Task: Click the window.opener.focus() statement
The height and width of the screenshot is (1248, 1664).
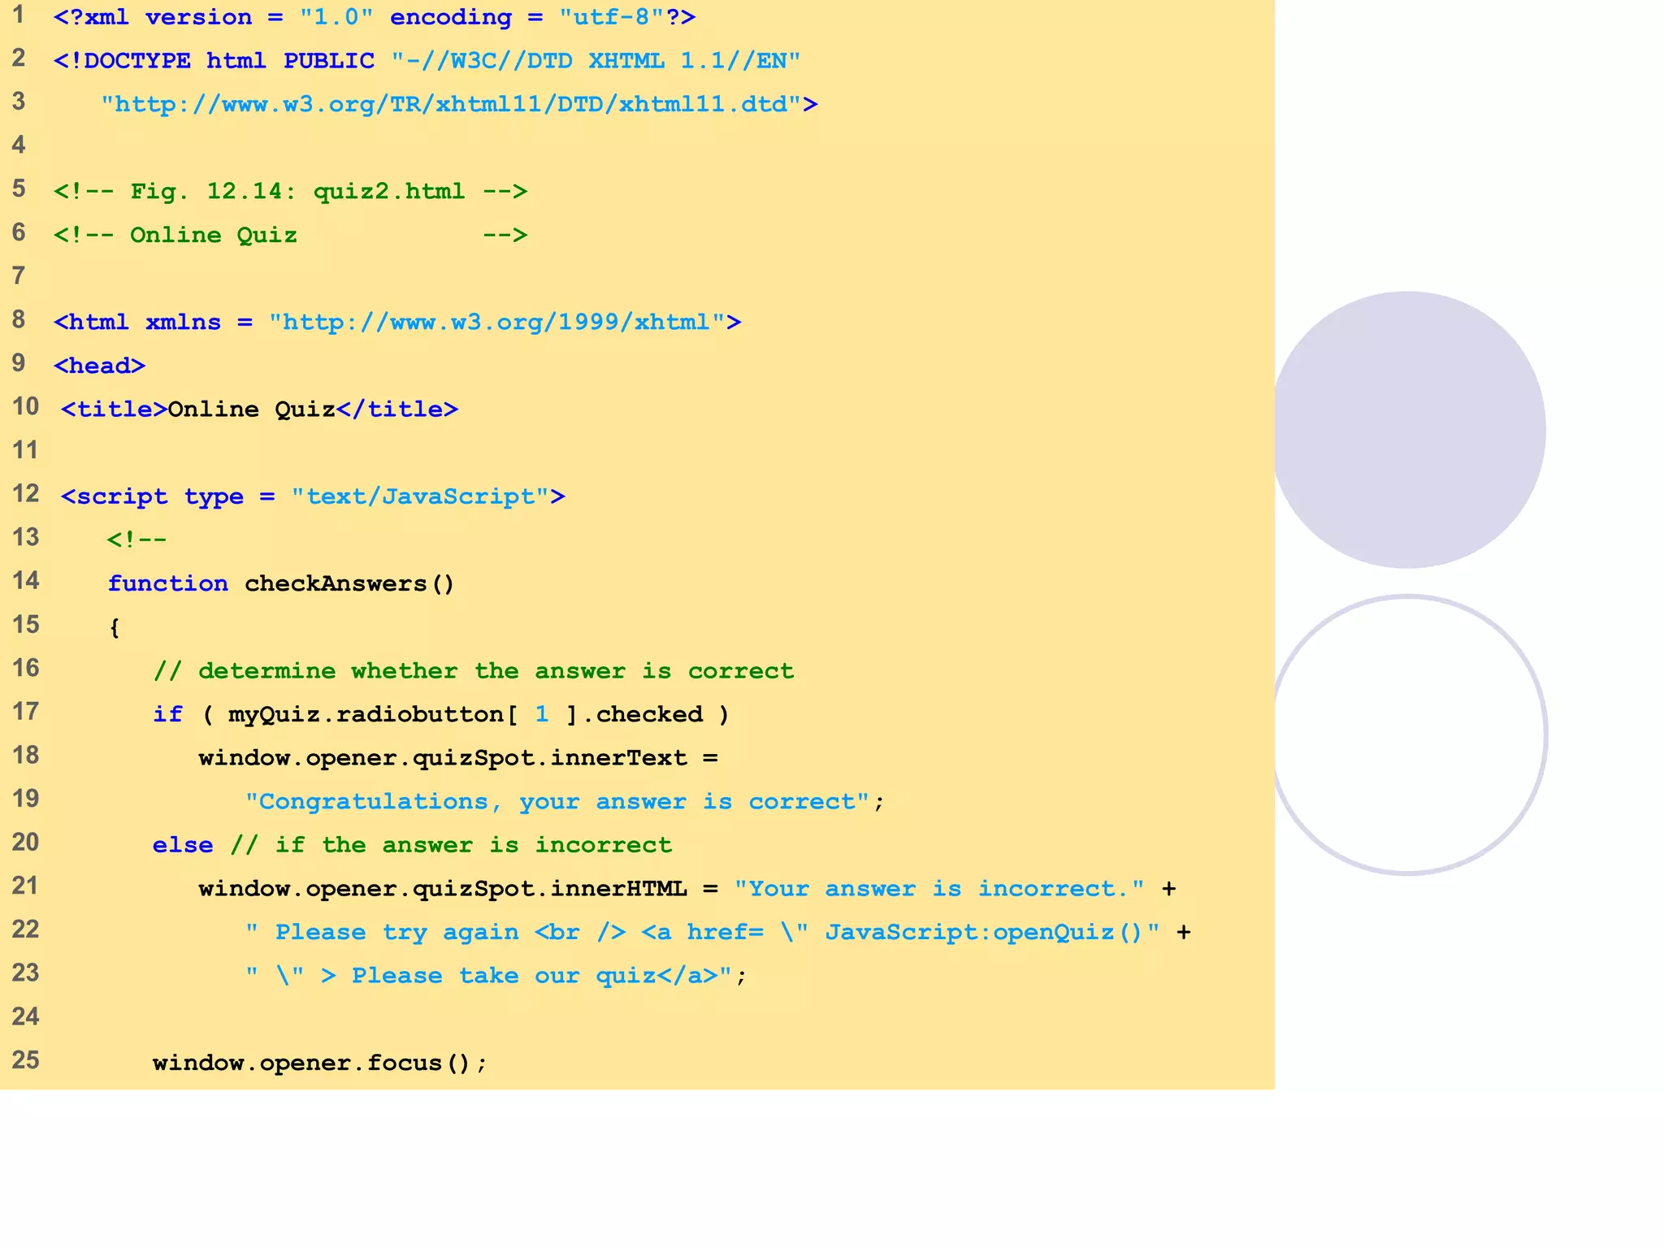Action: click(x=319, y=1064)
